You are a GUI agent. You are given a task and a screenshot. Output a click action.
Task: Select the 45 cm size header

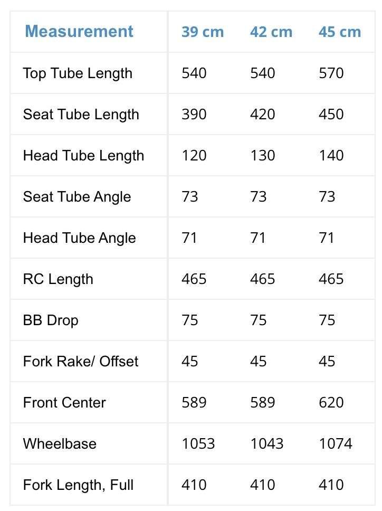(x=340, y=32)
